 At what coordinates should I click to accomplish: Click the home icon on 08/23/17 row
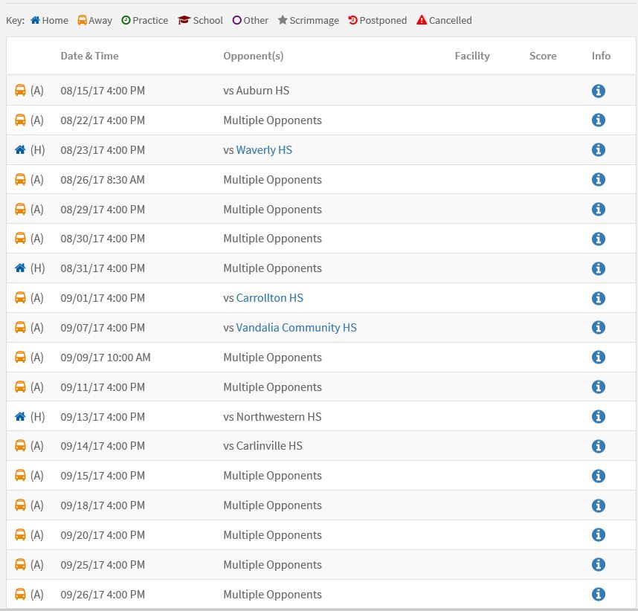click(x=20, y=149)
